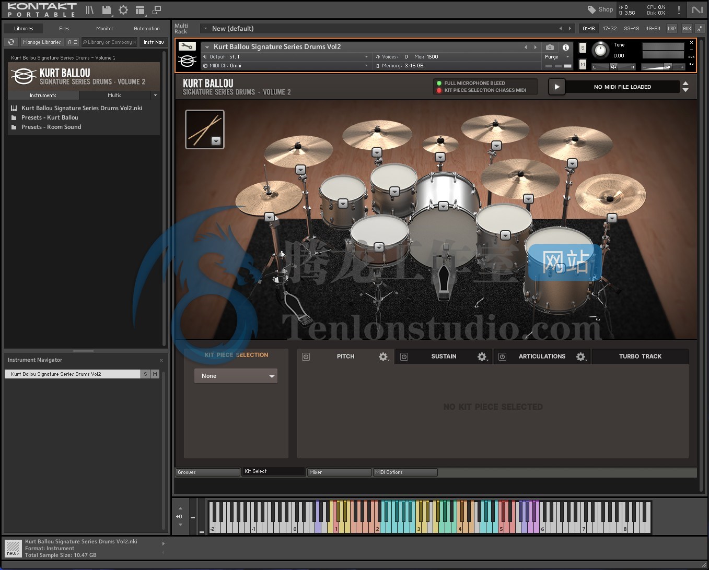This screenshot has height=570, width=709.
Task: Click the Native Instruments logo
Action: point(698,9)
